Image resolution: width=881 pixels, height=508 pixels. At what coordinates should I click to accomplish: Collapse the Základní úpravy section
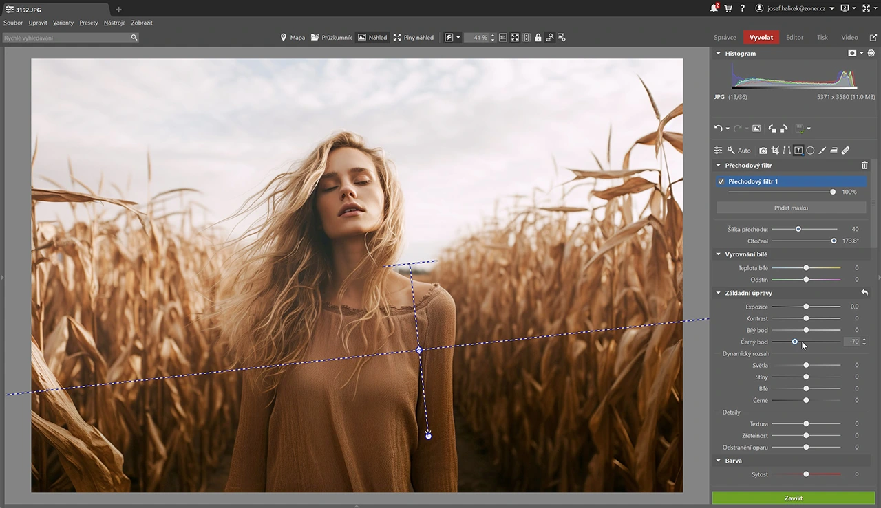(x=718, y=292)
